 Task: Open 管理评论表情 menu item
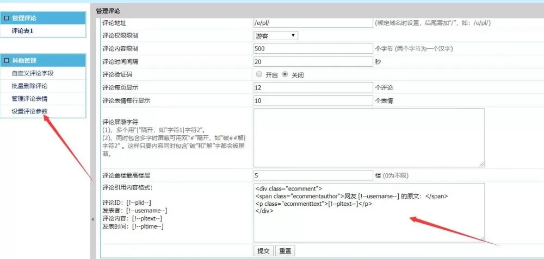pyautogui.click(x=29, y=99)
